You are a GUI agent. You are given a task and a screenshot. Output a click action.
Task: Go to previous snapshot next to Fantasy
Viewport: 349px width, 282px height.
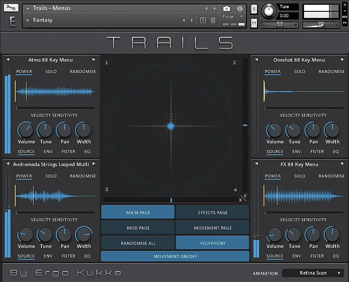click(x=184, y=20)
